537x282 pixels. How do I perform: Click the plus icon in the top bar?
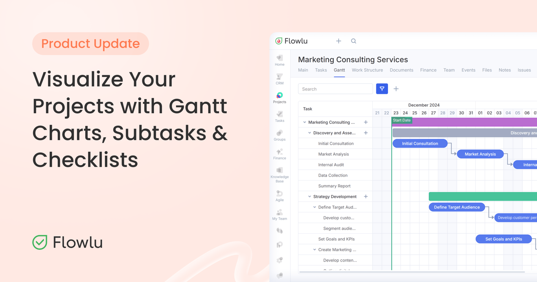coord(338,41)
